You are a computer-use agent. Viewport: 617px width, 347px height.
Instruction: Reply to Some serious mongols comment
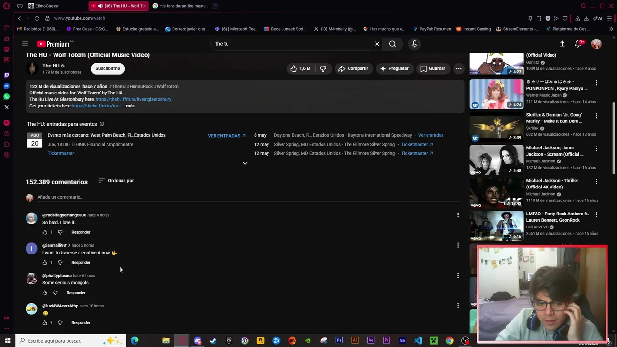[x=76, y=293]
